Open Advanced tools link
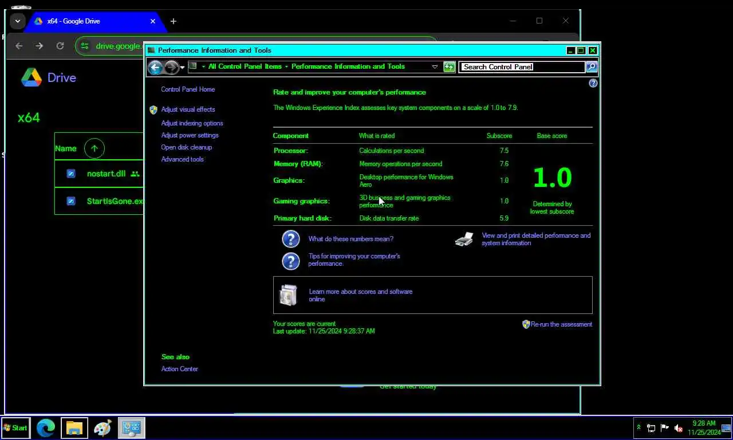 182,159
